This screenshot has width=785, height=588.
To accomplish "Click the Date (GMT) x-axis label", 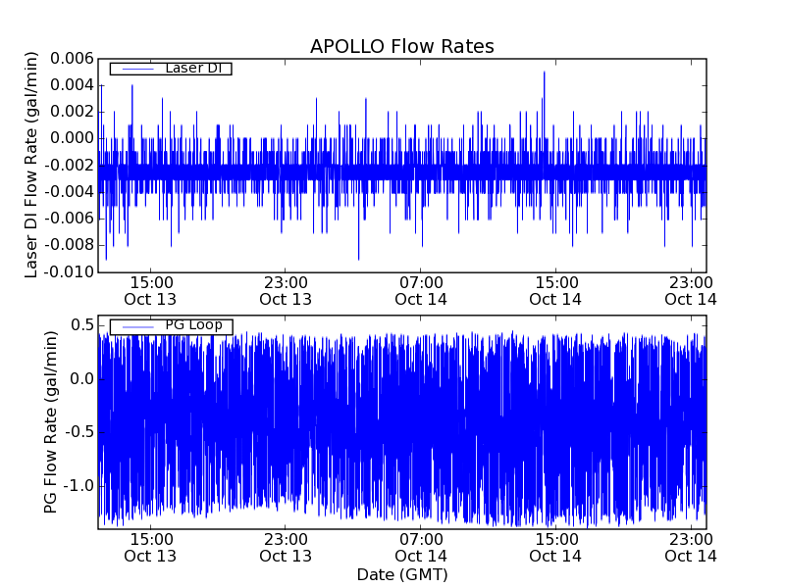I will 401,574.
